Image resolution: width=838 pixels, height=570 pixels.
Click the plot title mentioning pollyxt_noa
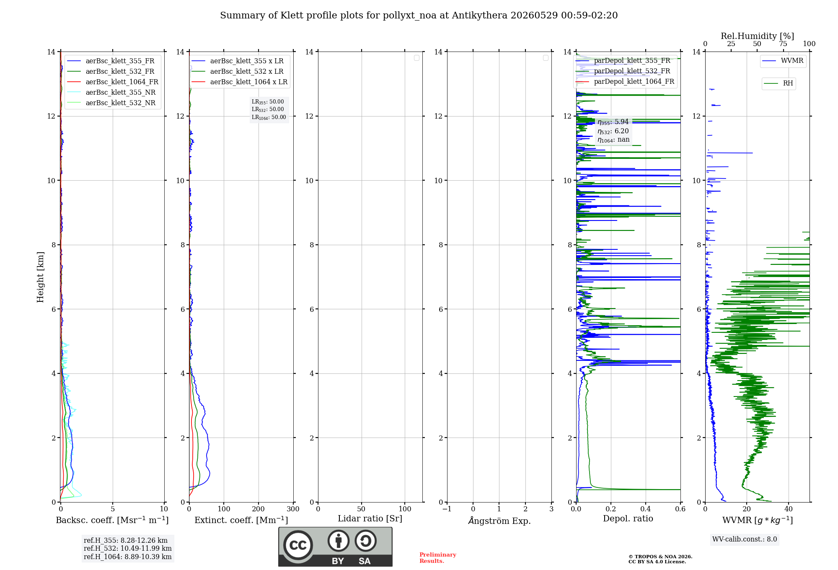tap(419, 16)
